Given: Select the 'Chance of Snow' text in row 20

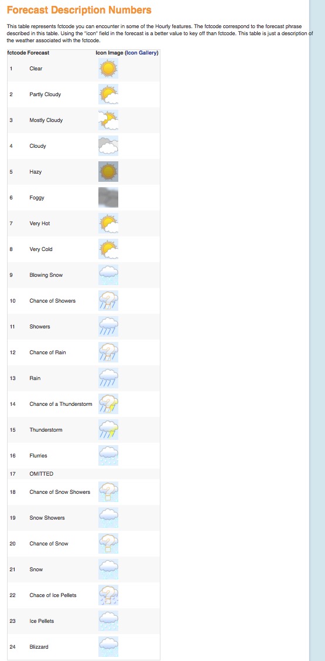Looking at the screenshot, I should (x=49, y=543).
